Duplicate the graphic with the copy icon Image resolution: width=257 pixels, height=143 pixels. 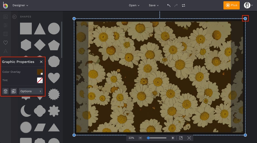[x=14, y=91]
